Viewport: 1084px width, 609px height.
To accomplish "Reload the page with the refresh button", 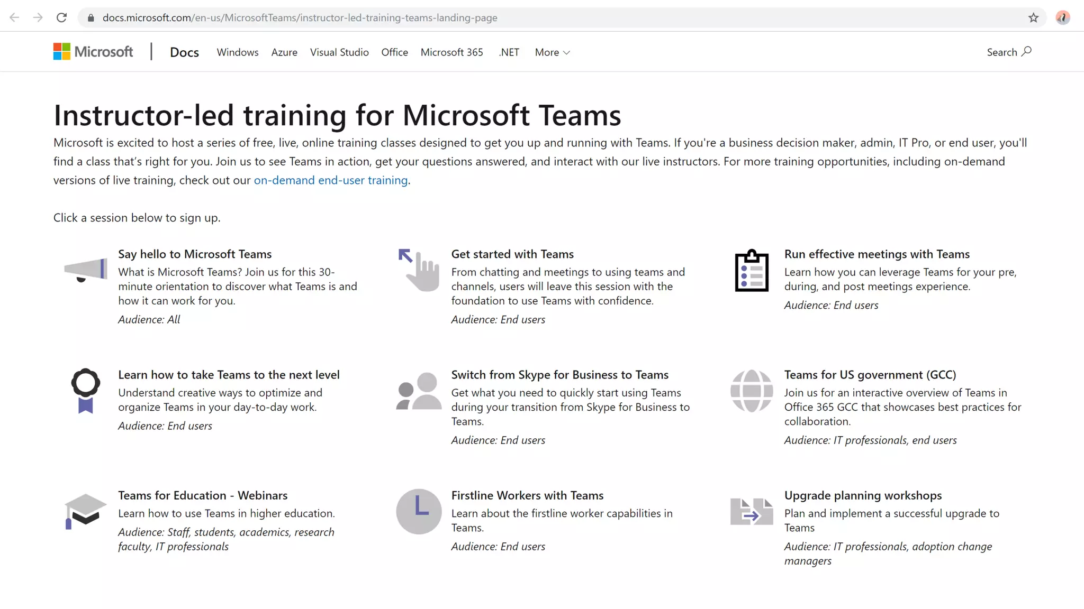I will coord(61,17).
